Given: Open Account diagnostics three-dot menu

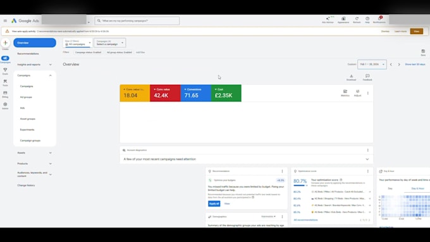Looking at the screenshot, I should click(x=368, y=150).
